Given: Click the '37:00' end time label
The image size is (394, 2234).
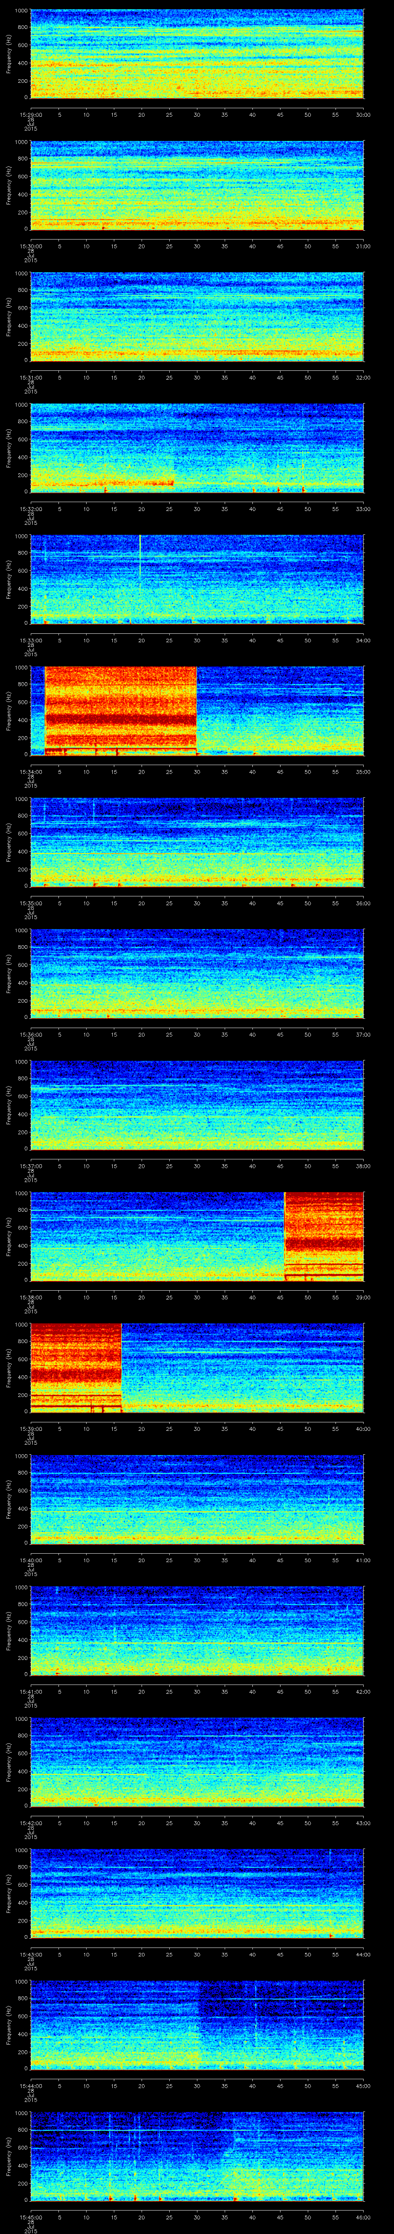Looking at the screenshot, I should [364, 1035].
